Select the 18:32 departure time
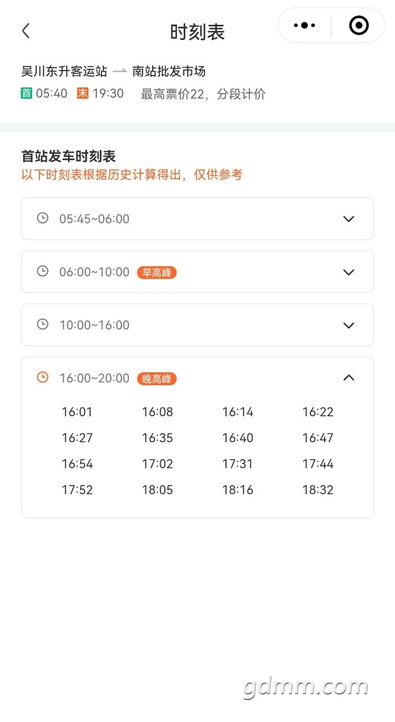The height and width of the screenshot is (722, 395). (x=318, y=490)
